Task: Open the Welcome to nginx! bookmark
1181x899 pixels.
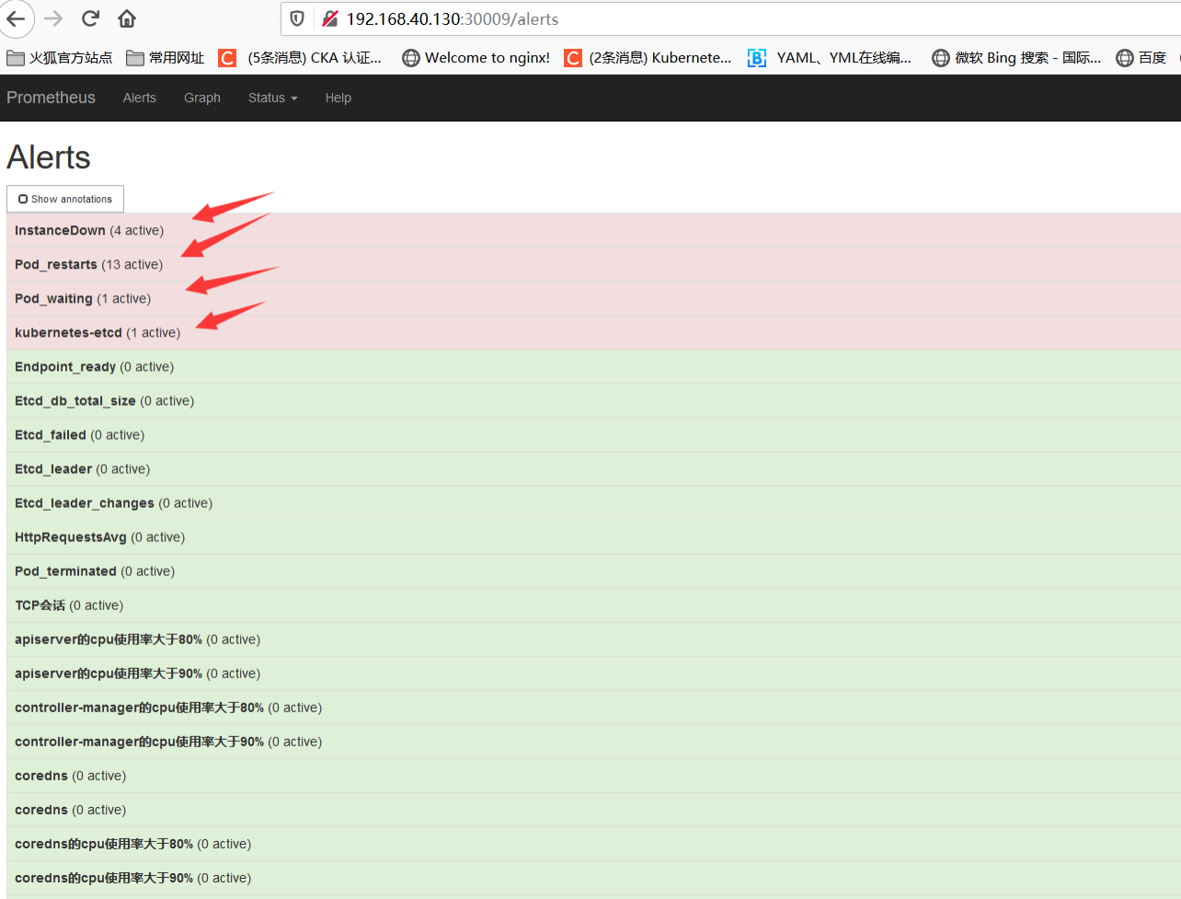Action: coord(476,58)
